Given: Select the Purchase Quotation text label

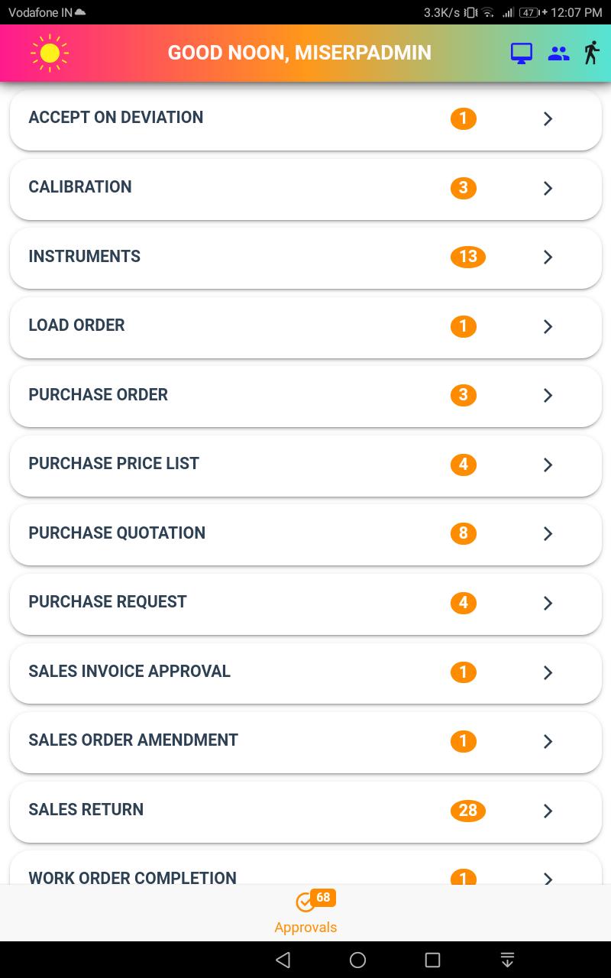Looking at the screenshot, I should tap(117, 533).
